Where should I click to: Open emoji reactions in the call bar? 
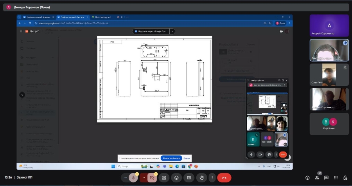tap(177, 177)
